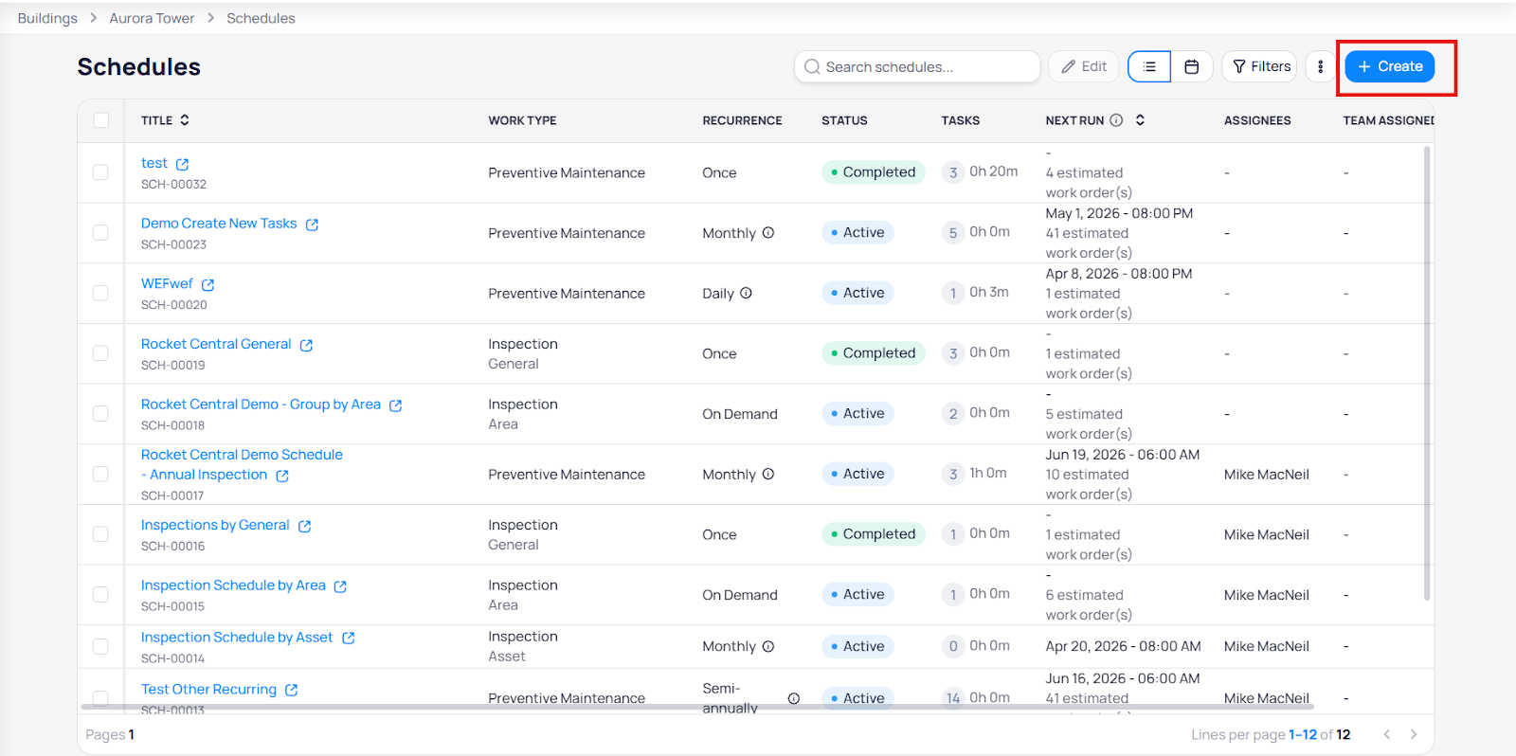Show info for Daily recurrence on WEFwef

(746, 293)
